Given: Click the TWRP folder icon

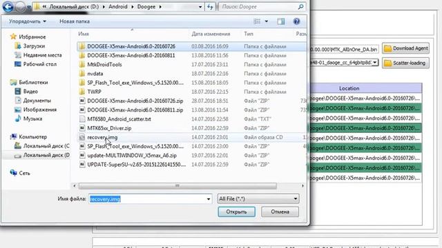Looking at the screenshot, I should coord(82,92).
